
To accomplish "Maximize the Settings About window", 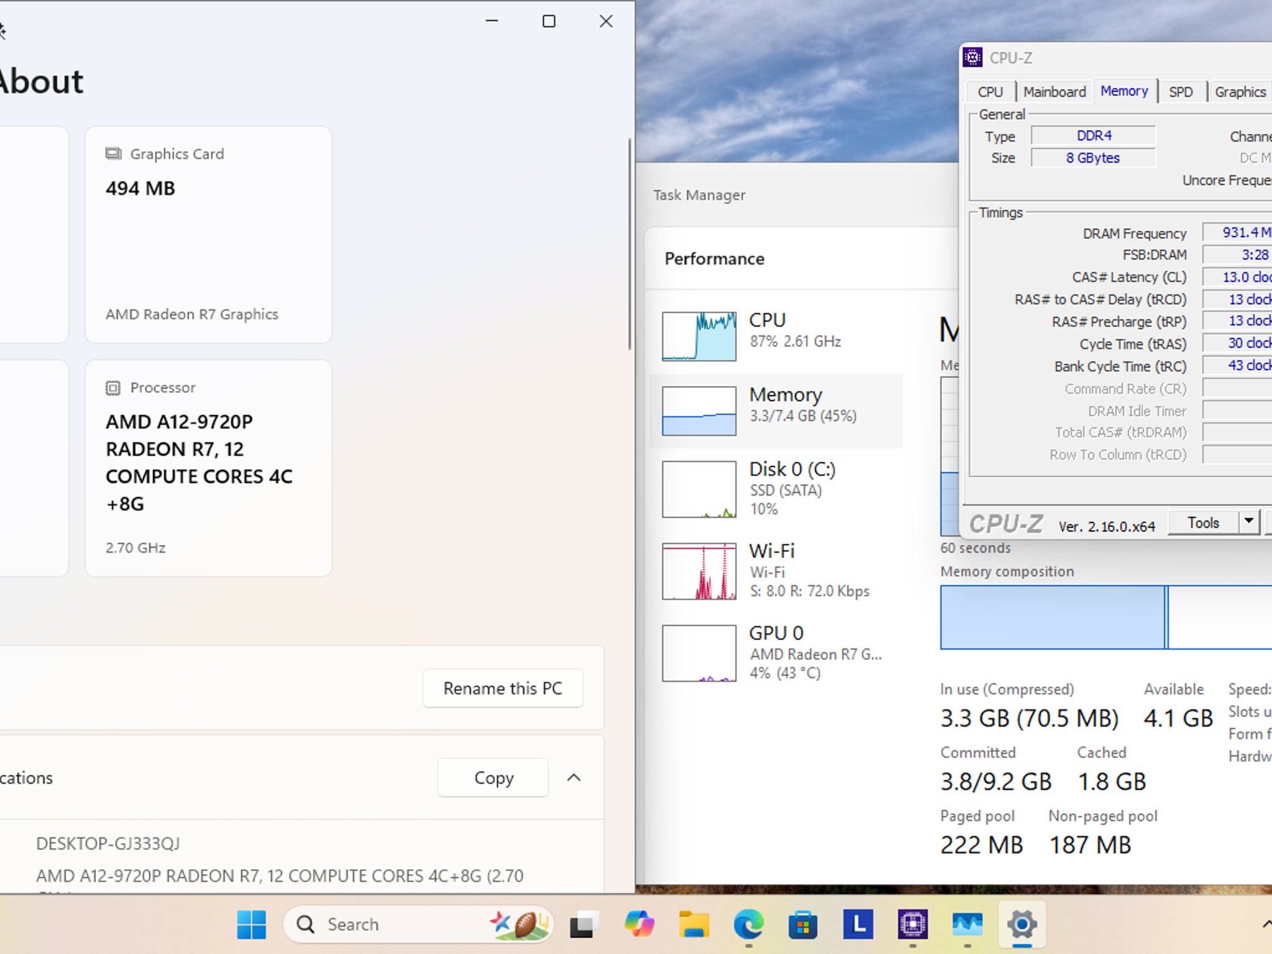I will (549, 21).
